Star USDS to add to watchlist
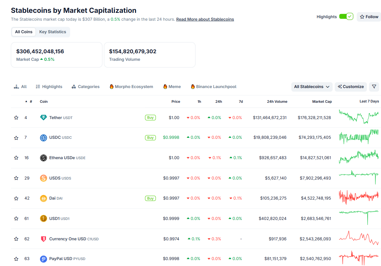The height and width of the screenshot is (266, 381). [16, 178]
